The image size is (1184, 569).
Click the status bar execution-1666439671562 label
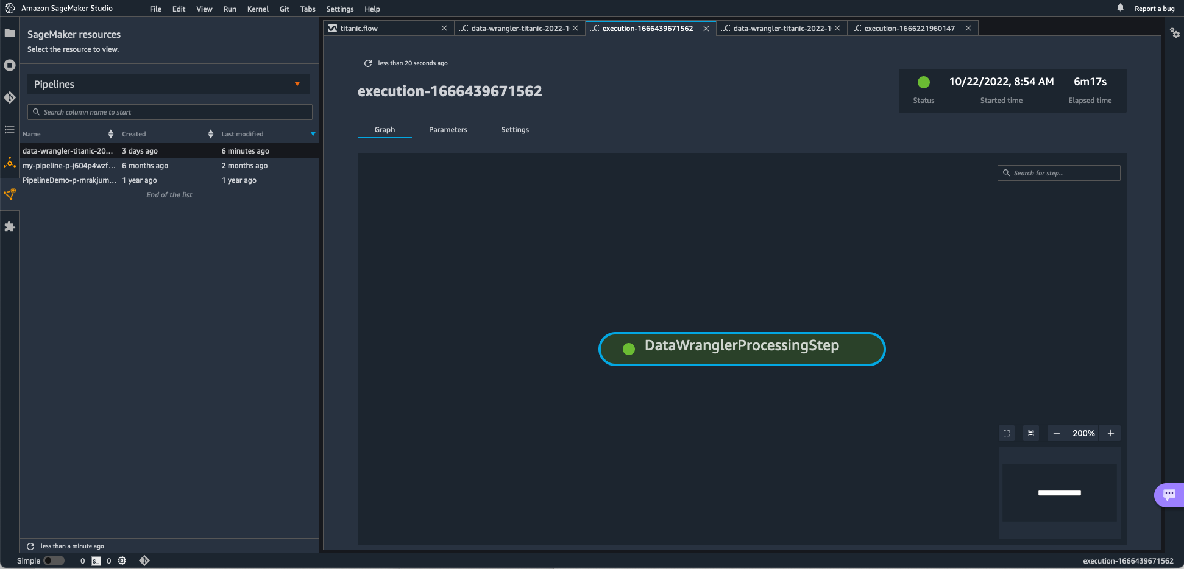pos(1128,561)
